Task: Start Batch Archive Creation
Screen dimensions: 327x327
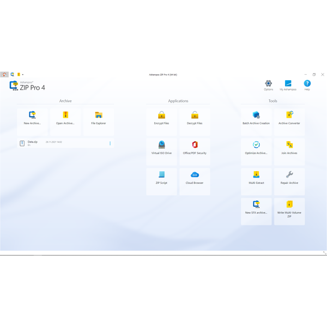Action: tap(256, 122)
